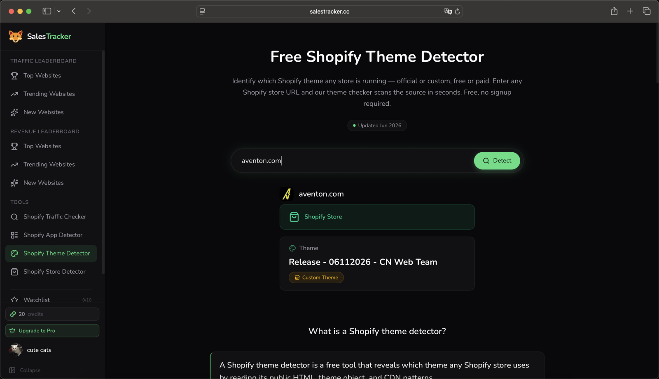Click the 20 credits indicator
The image size is (659, 379).
click(x=52, y=314)
